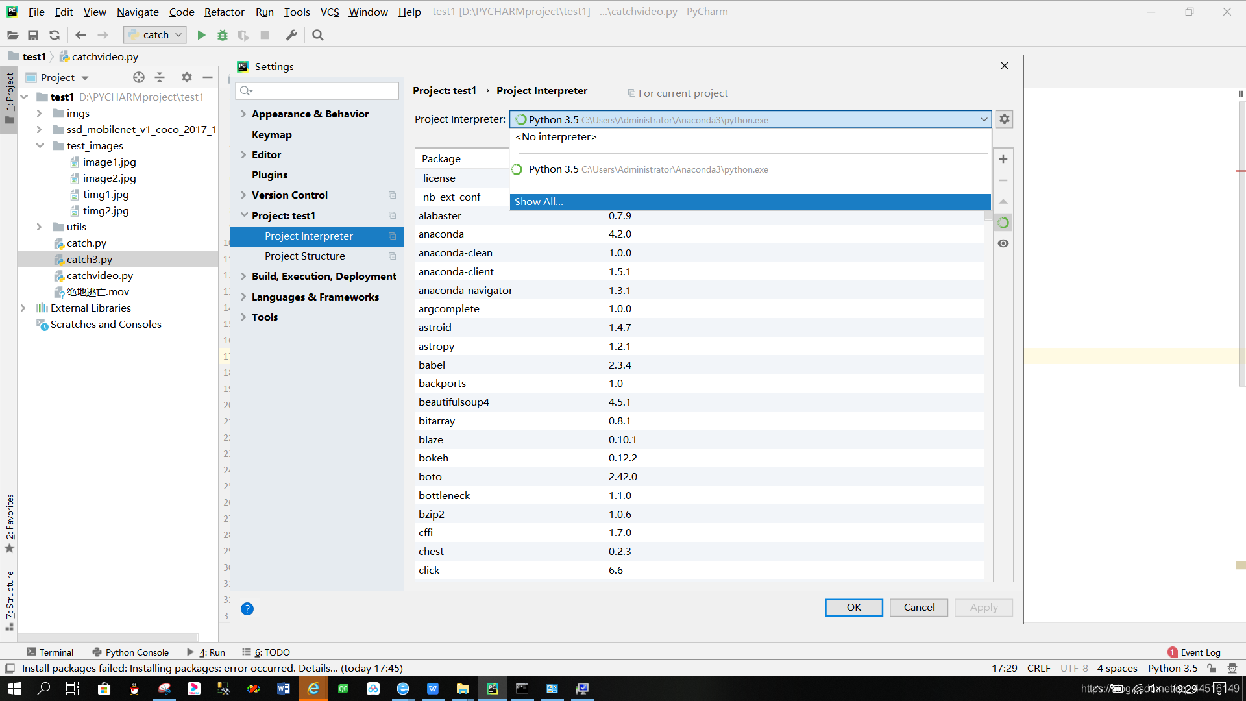1246x701 pixels.
Task: Click the plus icon to install package
Action: [x=1003, y=159]
